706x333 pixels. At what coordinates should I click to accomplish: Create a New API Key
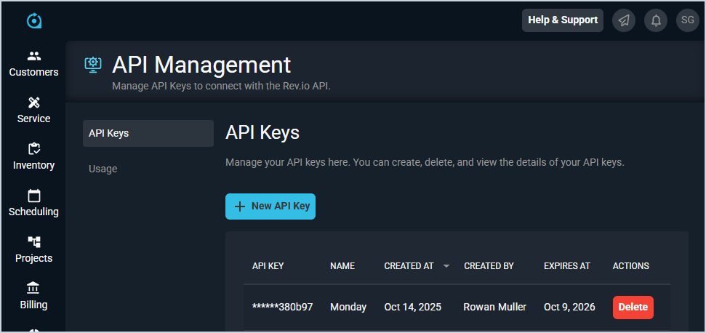(270, 206)
